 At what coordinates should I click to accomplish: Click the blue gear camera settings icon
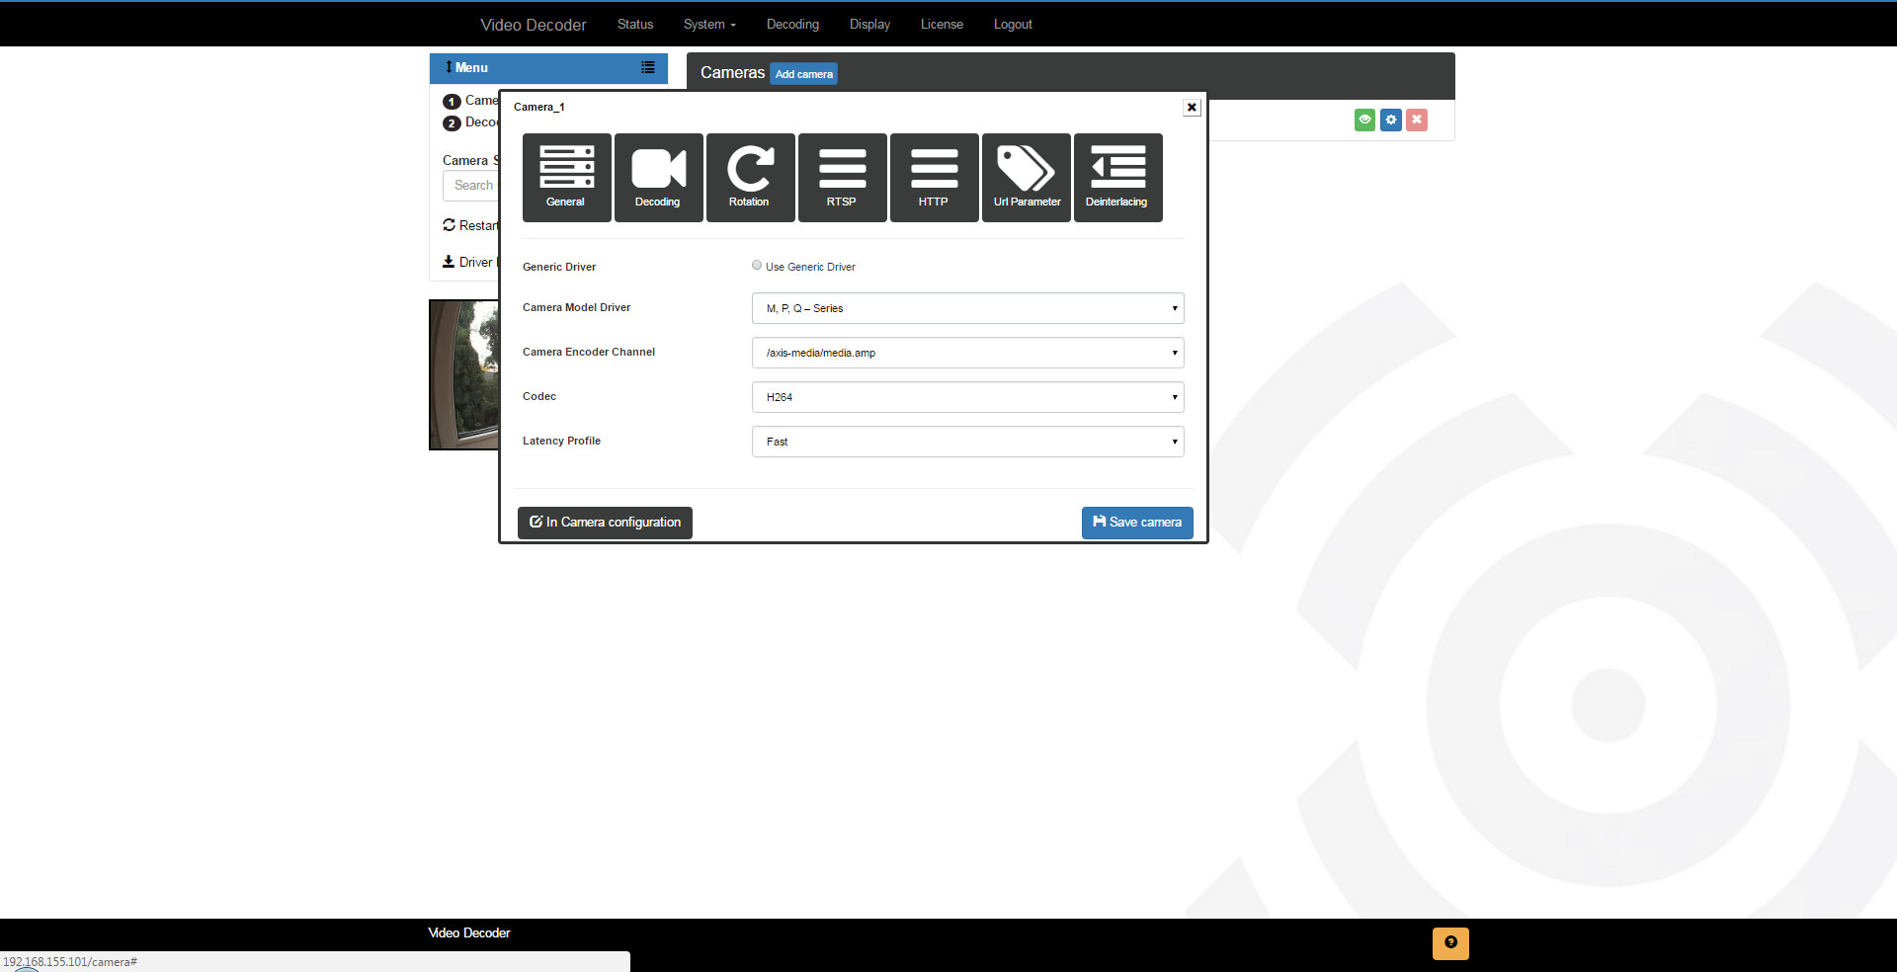[x=1390, y=120]
